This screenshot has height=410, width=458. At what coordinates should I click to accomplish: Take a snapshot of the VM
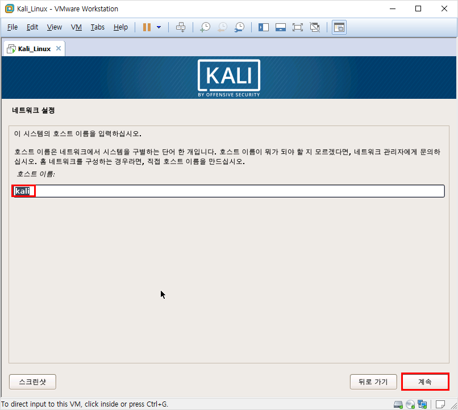(205, 27)
